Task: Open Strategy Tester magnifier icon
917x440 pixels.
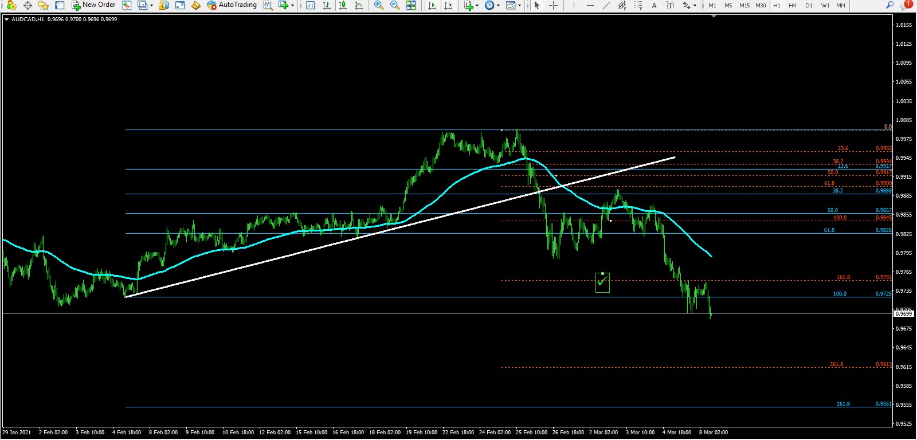Action: (268, 5)
